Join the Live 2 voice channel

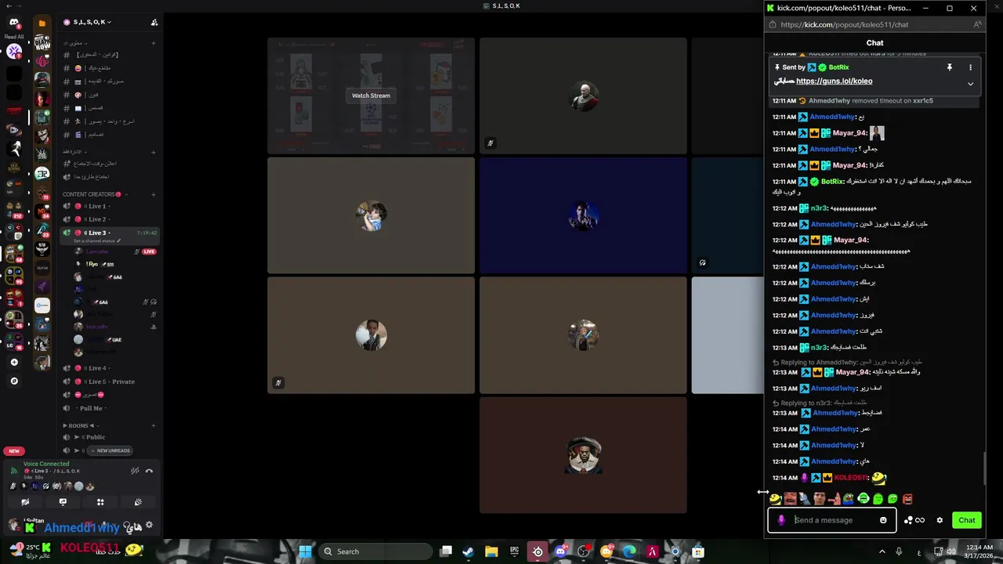click(110, 219)
